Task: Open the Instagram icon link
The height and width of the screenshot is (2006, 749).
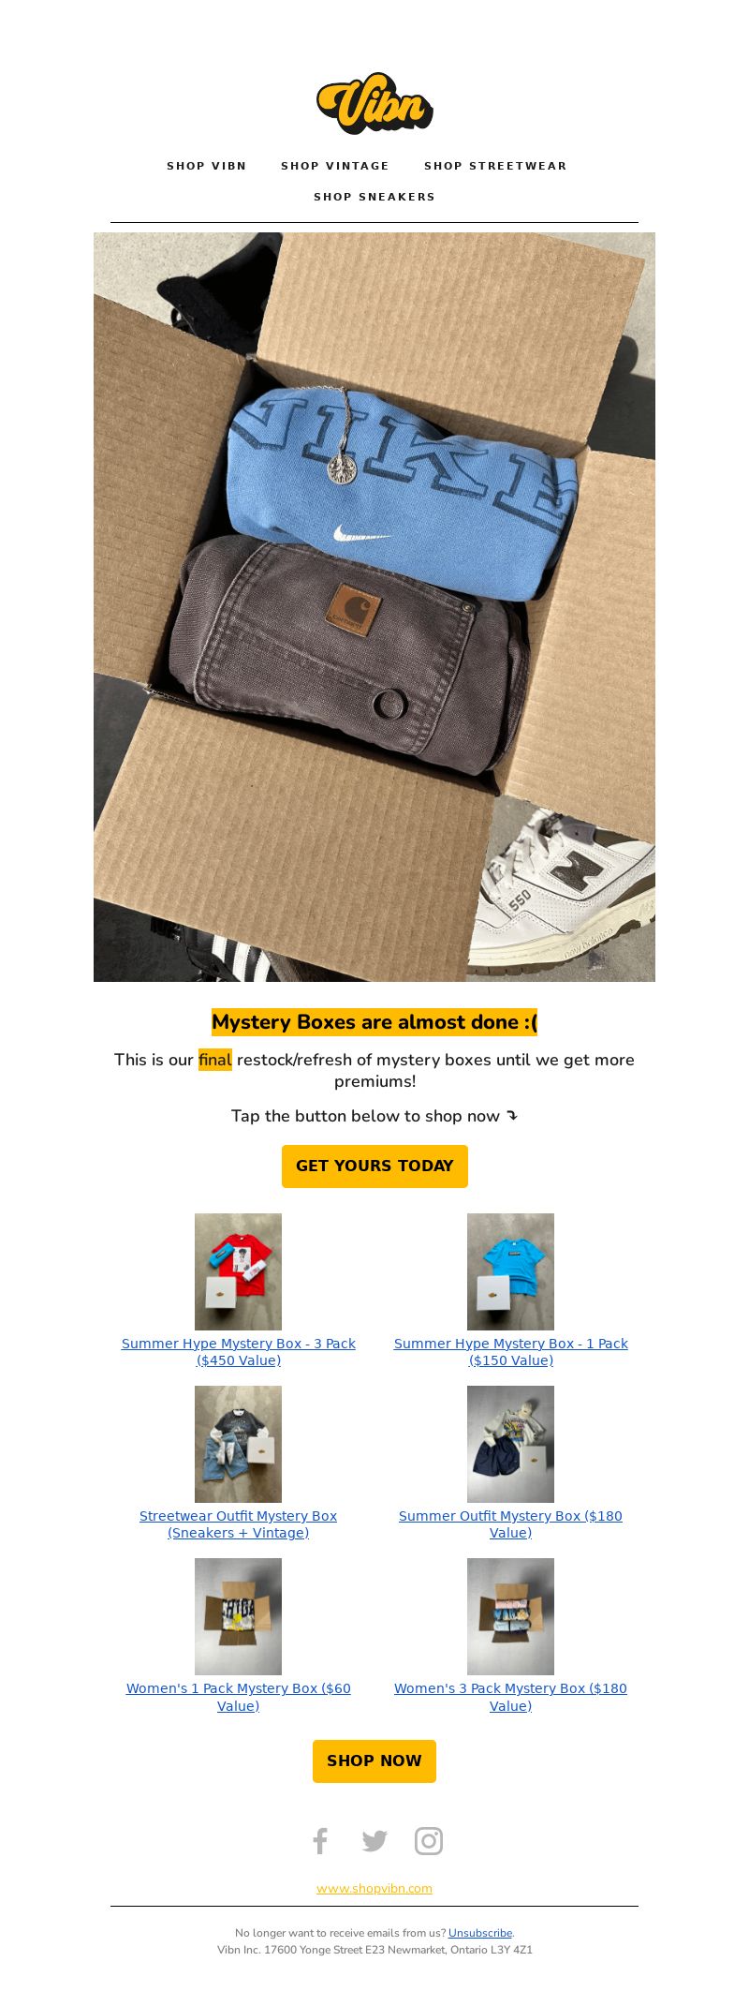Action: tap(429, 1841)
